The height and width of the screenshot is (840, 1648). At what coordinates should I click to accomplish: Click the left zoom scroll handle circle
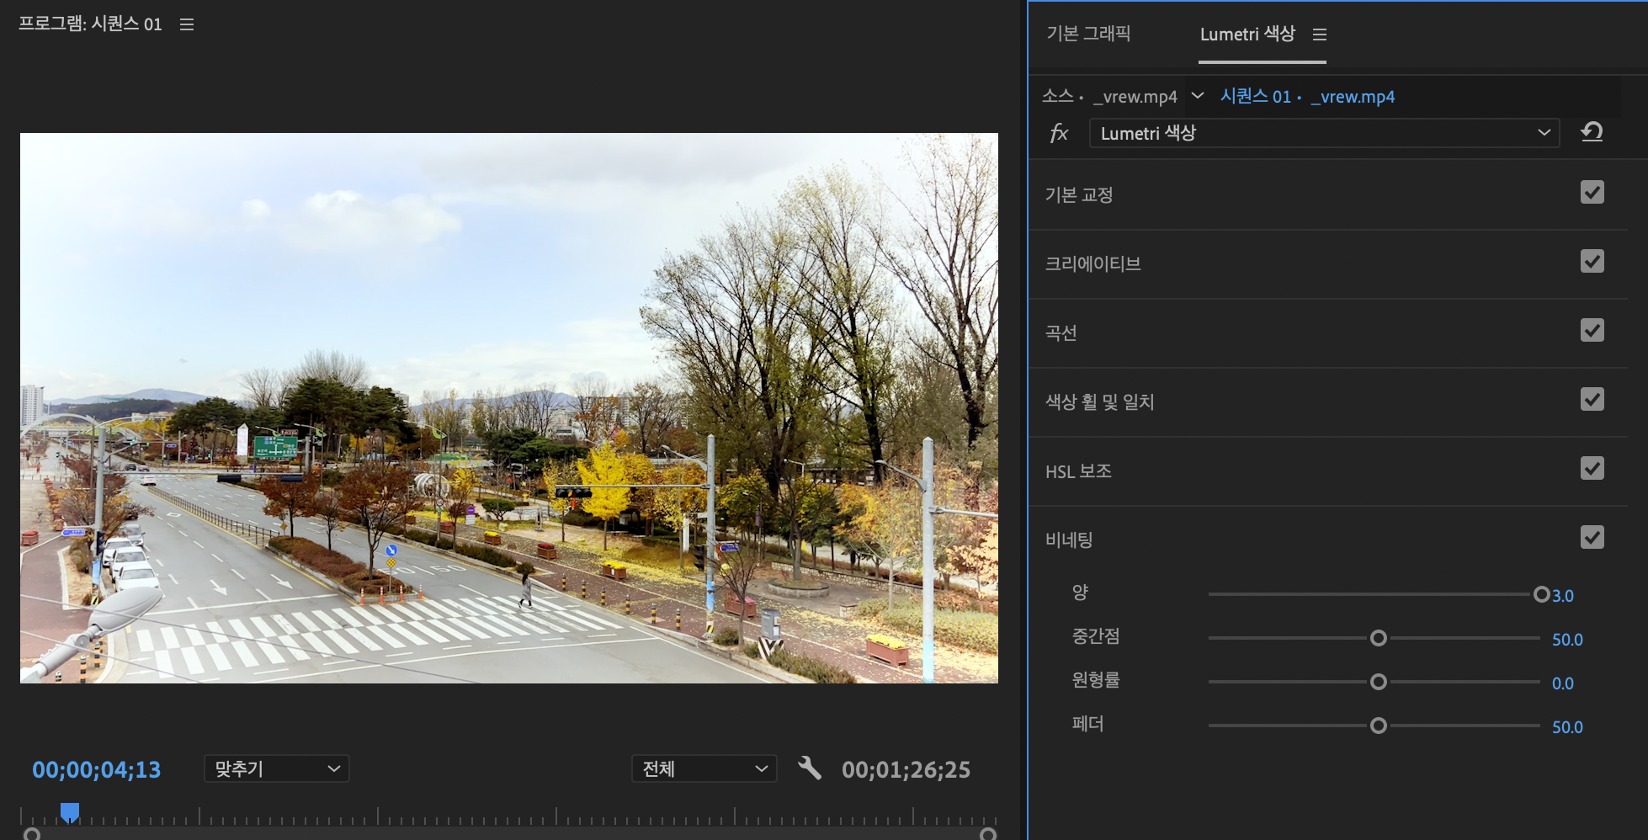click(x=32, y=833)
